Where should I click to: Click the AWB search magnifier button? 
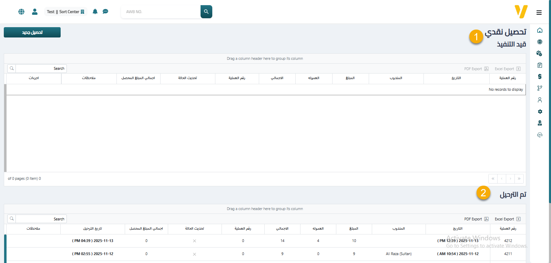tap(206, 12)
